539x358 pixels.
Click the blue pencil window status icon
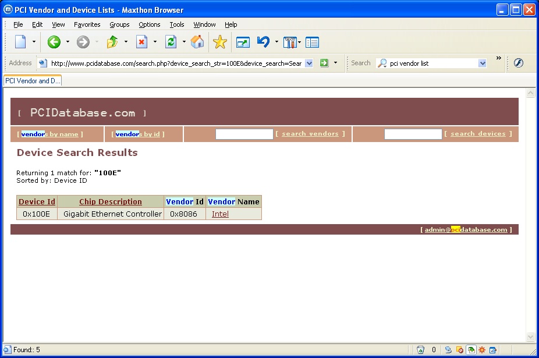pyautogui.click(x=493, y=350)
